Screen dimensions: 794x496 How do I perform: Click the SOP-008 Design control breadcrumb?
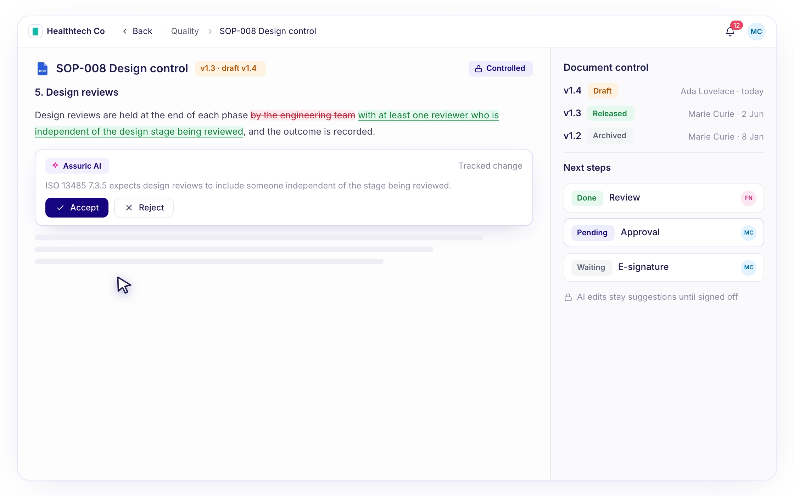tap(268, 31)
